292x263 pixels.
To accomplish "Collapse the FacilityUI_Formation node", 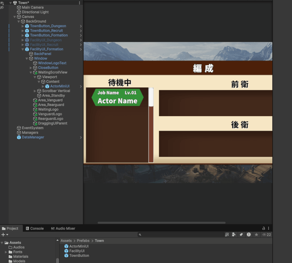I will [23, 49].
